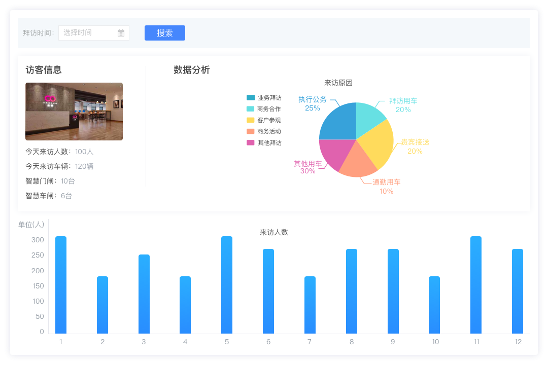Click the bar for month 2
The image size is (548, 365).
tap(102, 305)
